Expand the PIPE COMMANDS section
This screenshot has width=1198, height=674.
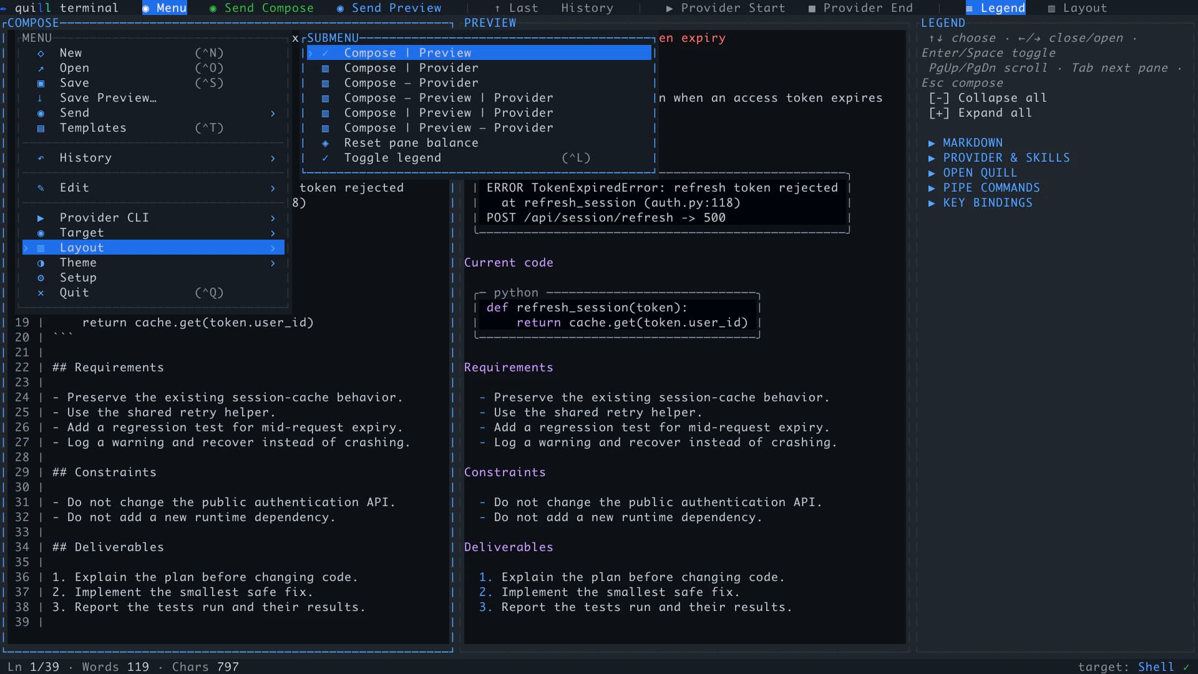[x=984, y=188]
